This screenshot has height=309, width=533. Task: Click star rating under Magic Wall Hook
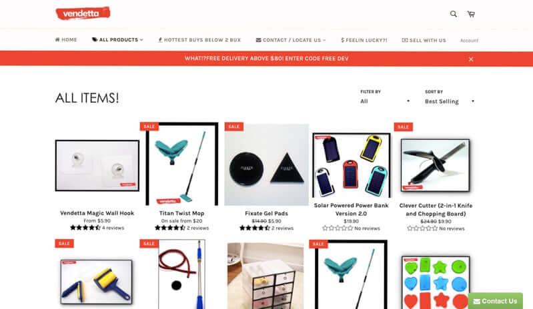pyautogui.click(x=85, y=228)
